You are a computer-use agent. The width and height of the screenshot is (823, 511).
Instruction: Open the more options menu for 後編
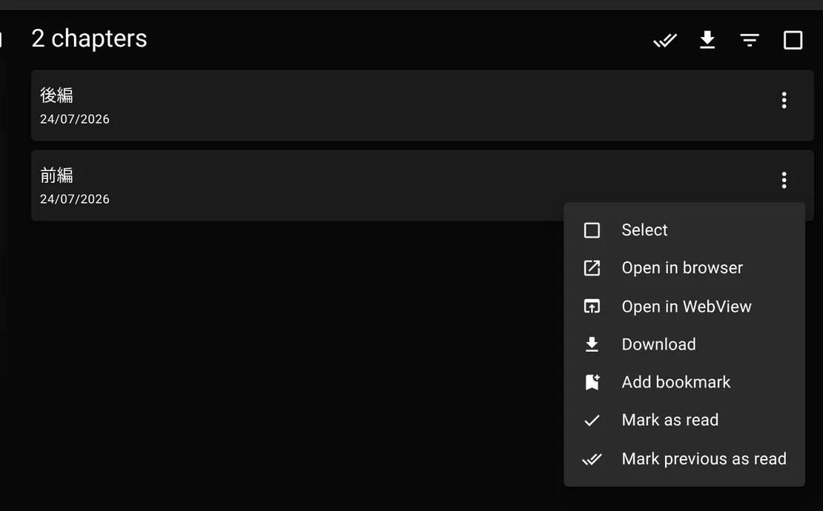pyautogui.click(x=784, y=100)
